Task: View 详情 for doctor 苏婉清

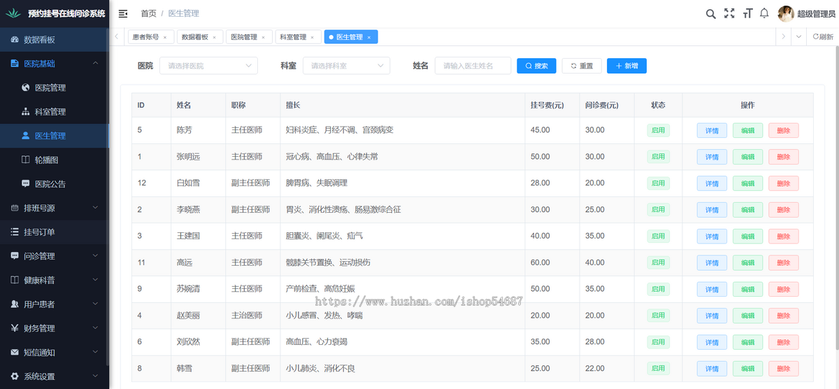Action: pos(712,290)
